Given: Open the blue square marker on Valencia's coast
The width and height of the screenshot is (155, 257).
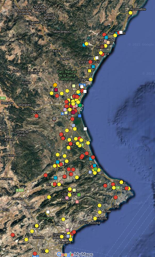Looking at the screenshot, I should (x=80, y=116).
